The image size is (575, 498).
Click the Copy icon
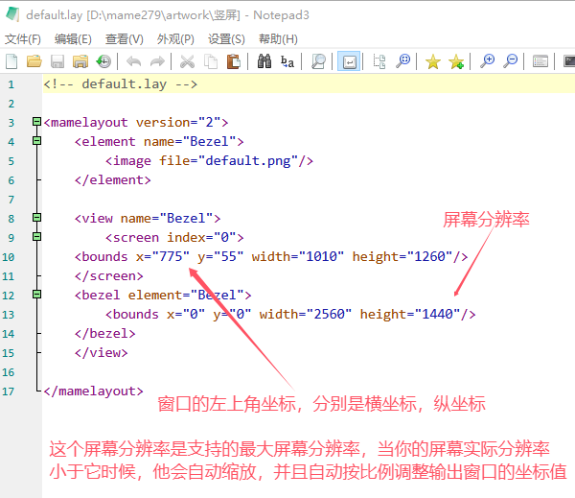point(211,61)
